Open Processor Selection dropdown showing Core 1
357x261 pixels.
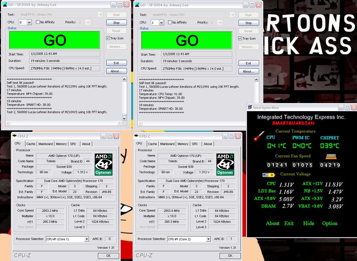[x=86, y=239]
